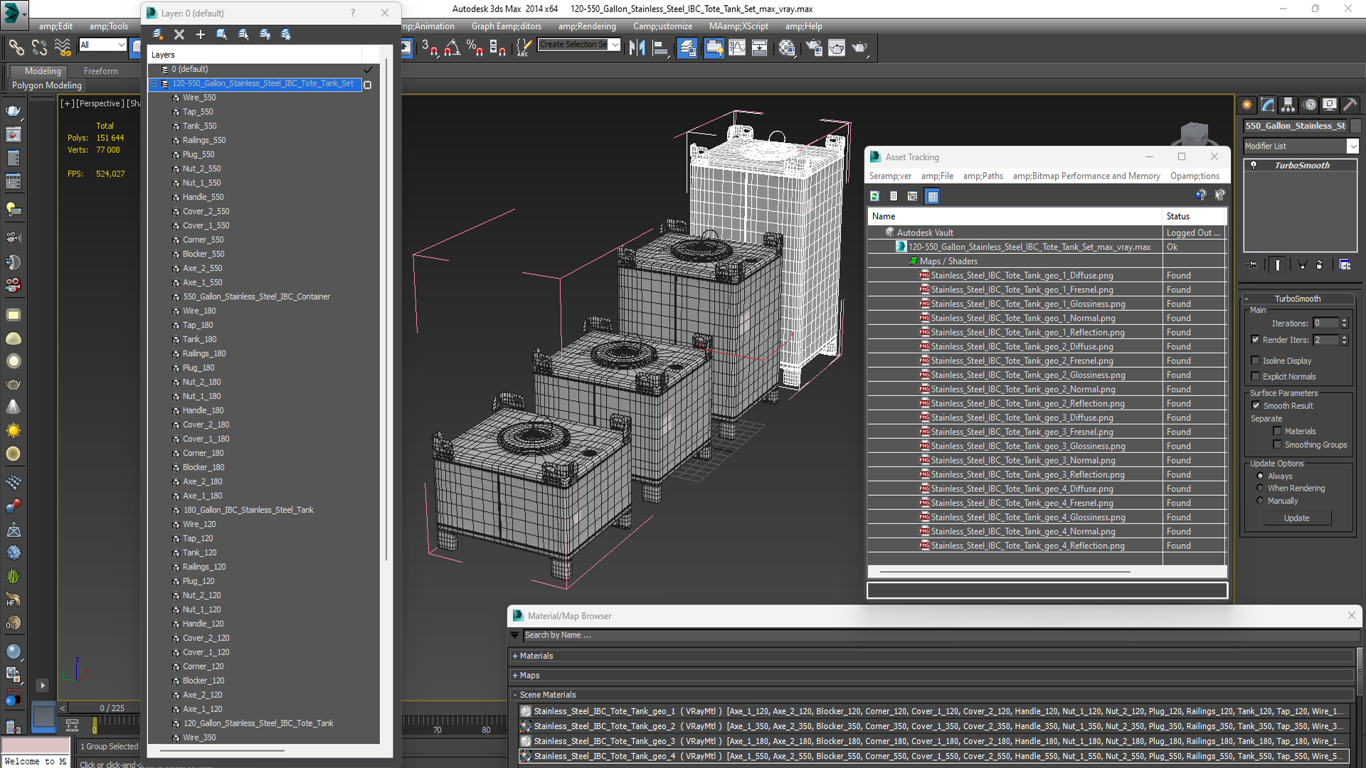Select the Manually update radio button
Viewport: 1366px width, 768px height.
1260,501
